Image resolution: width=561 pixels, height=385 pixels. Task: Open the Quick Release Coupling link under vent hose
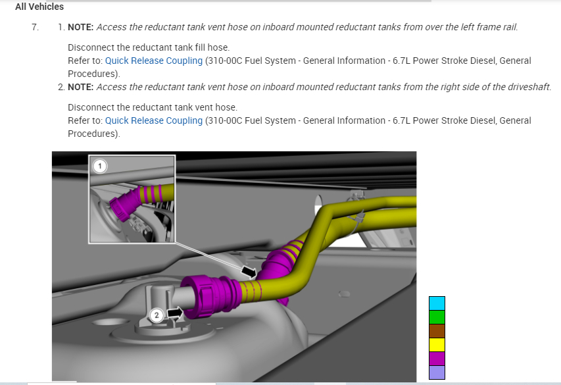[x=154, y=120]
